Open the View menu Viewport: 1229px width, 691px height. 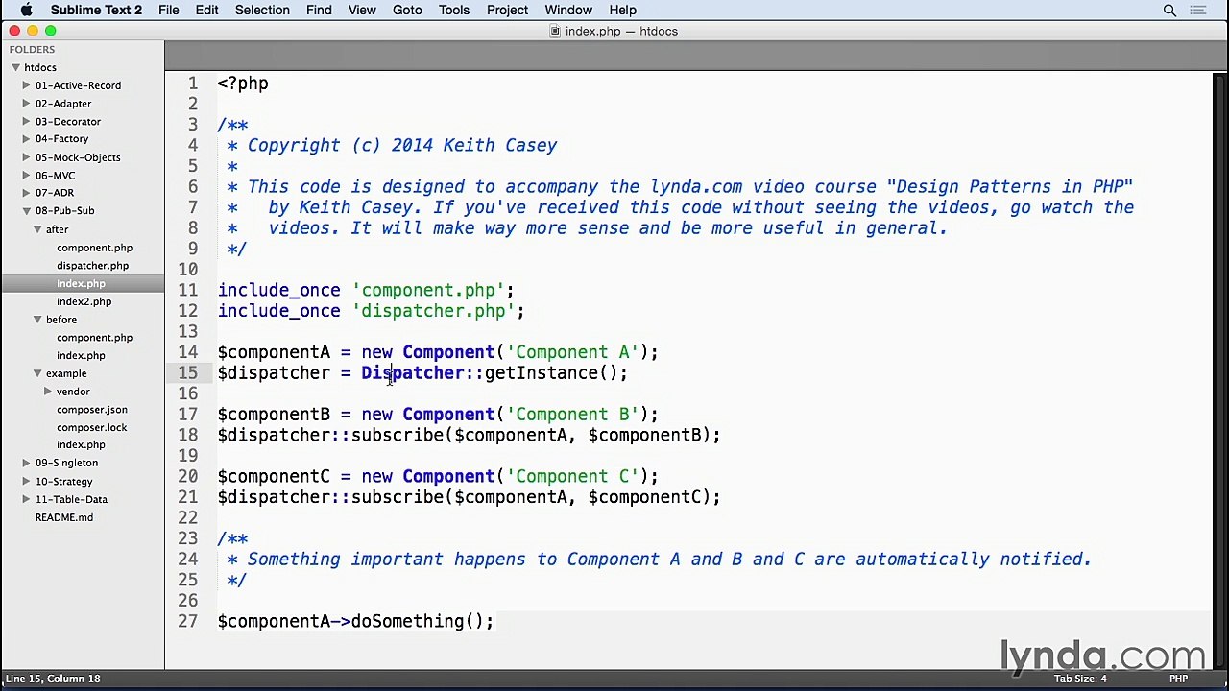click(362, 11)
